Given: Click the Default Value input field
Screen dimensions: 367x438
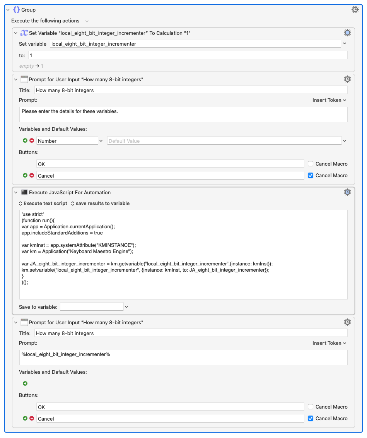Looking at the screenshot, I should tap(224, 141).
